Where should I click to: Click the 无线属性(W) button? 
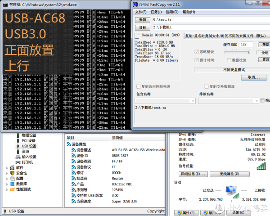(x=229, y=174)
